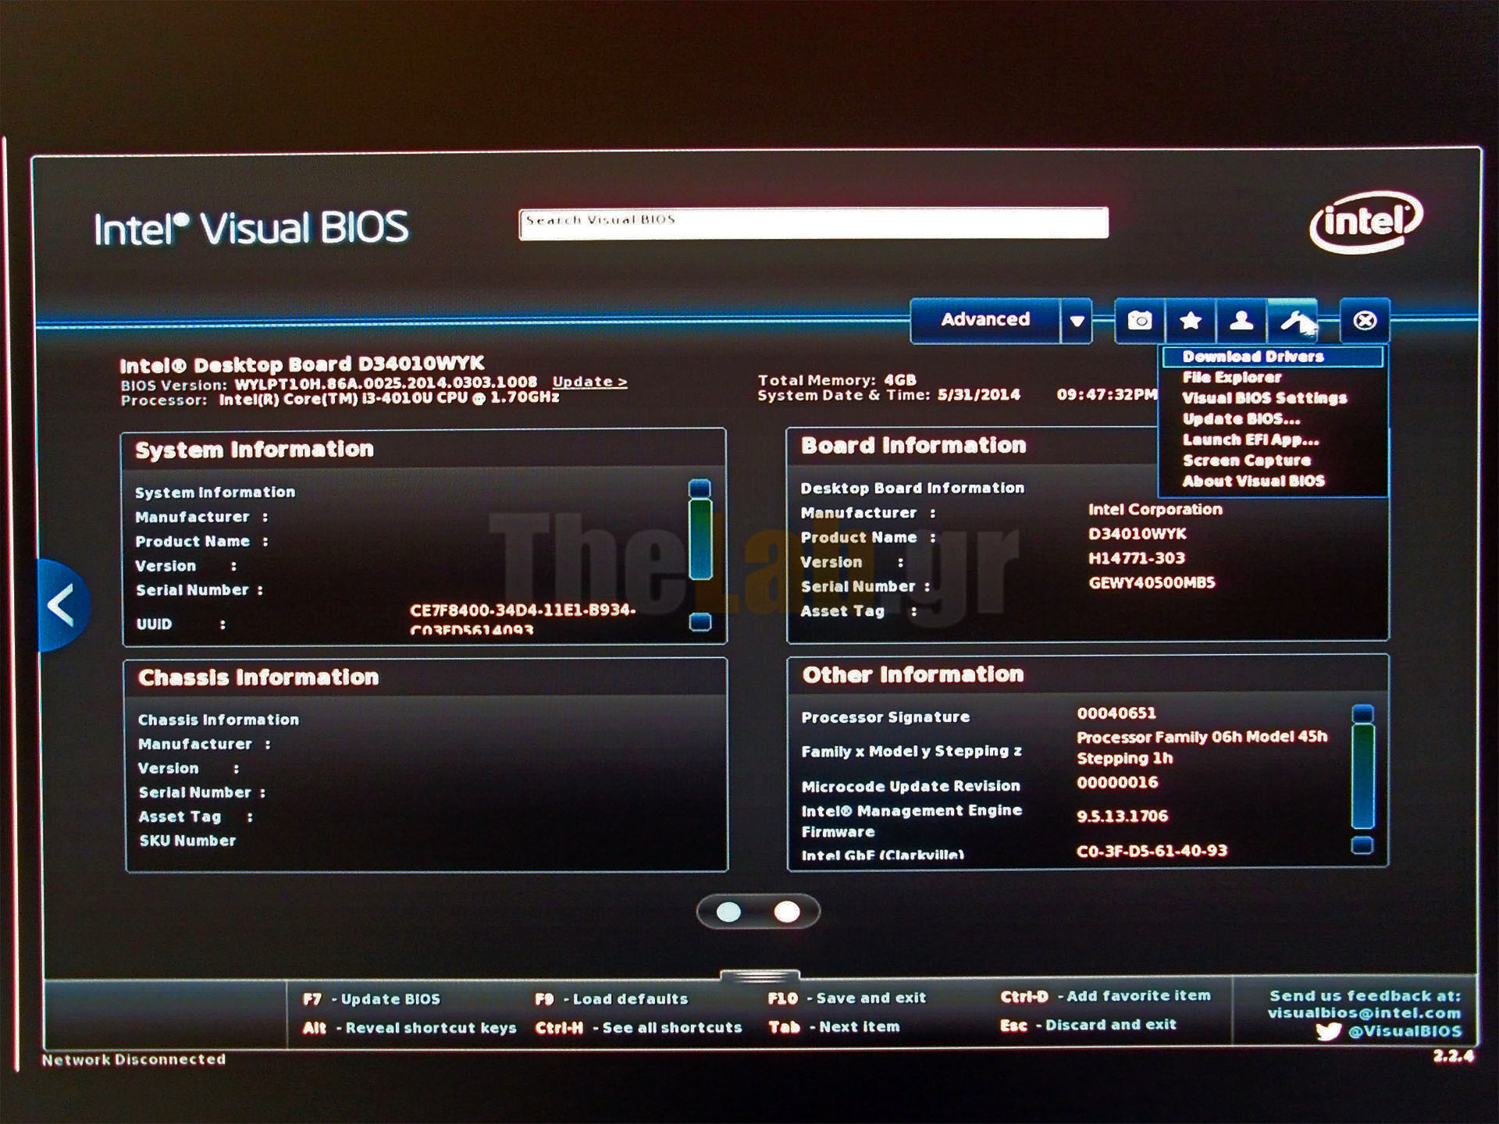Open favorites with the star icon
1499x1124 pixels.
click(1190, 321)
